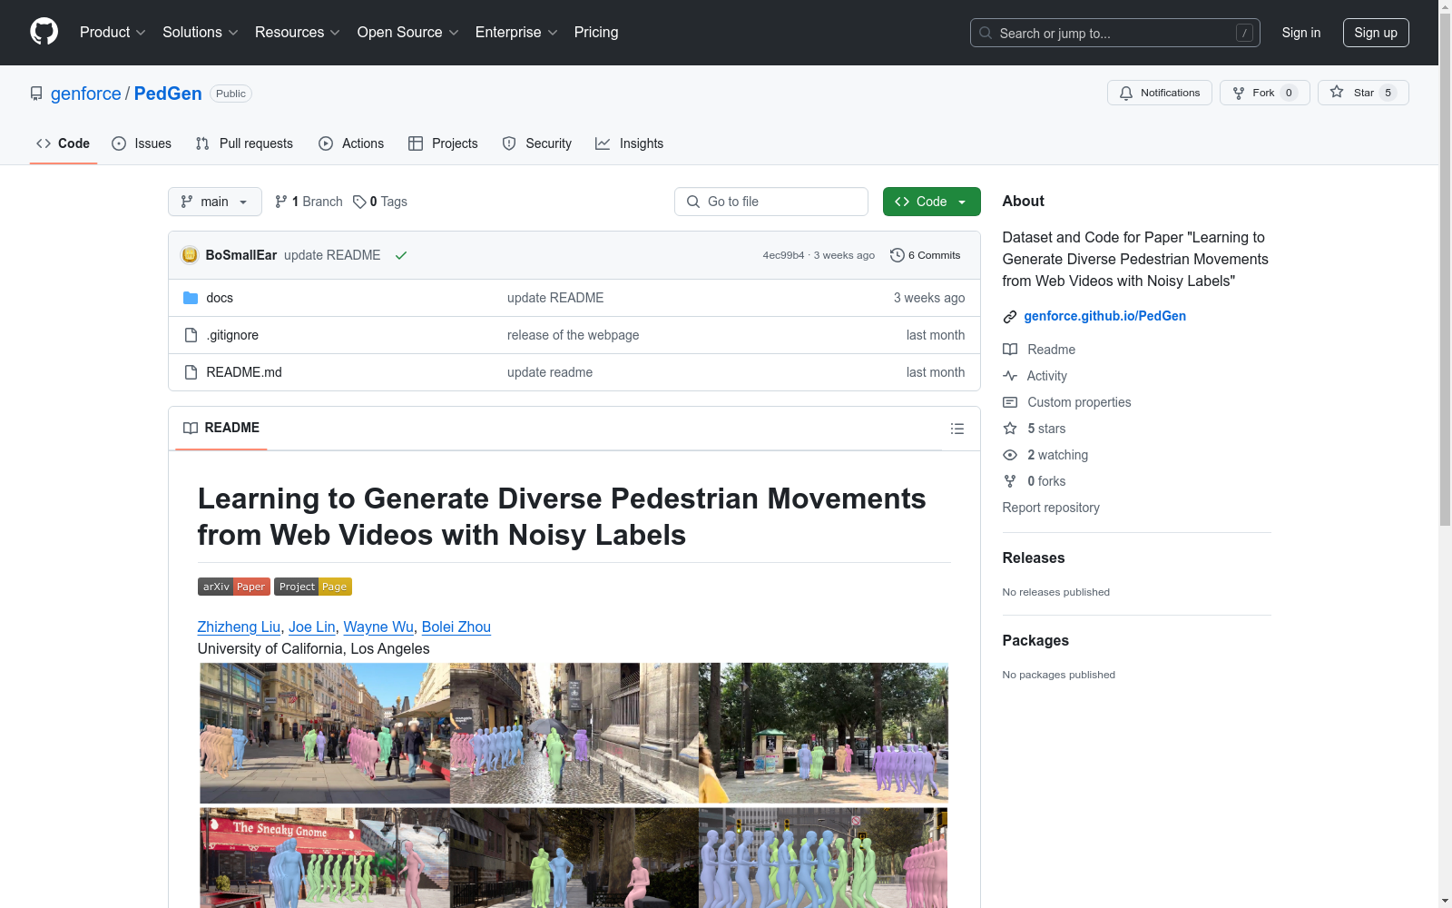Click the bell icon in Notifications button

tap(1126, 93)
